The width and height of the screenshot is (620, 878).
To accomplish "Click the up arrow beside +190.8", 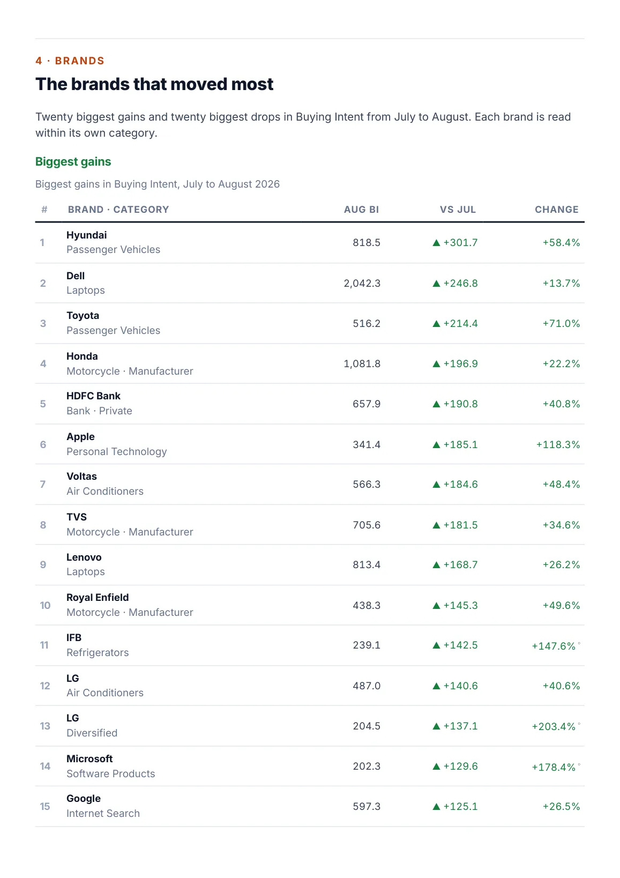I will [x=436, y=404].
